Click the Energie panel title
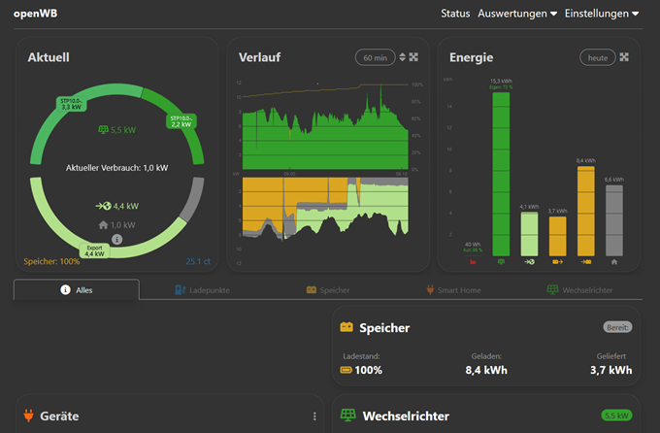The image size is (660, 433). [x=471, y=57]
